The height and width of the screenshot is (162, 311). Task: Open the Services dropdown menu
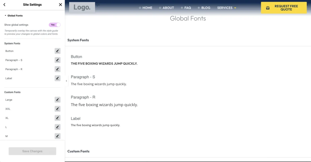coord(227,8)
